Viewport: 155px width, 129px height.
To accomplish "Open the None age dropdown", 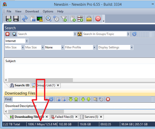I will [x=63, y=47].
